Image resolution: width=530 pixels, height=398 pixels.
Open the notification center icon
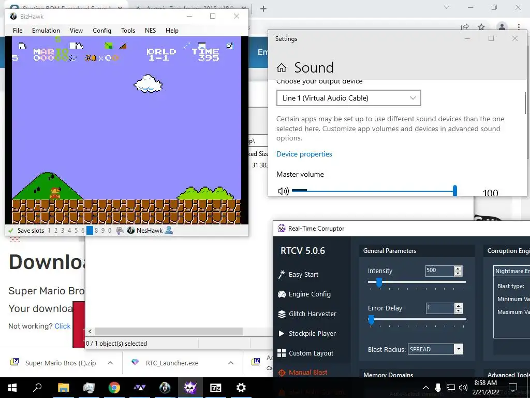pos(513,388)
